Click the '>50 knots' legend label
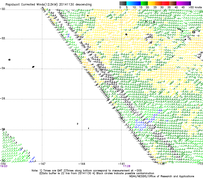This screenshot has height=178, width=203. [195, 7]
